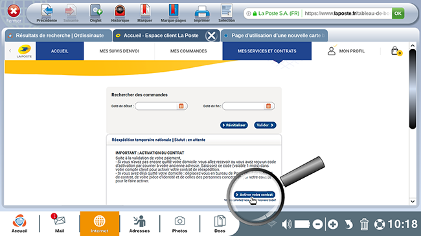Click the undo curved arrow icon
The image size is (421, 236).
point(348,224)
